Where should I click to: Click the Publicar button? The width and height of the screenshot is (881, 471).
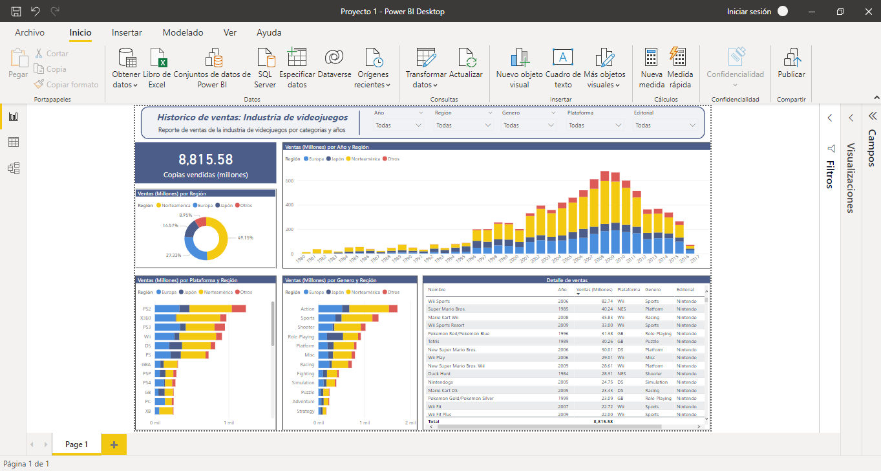tap(791, 58)
